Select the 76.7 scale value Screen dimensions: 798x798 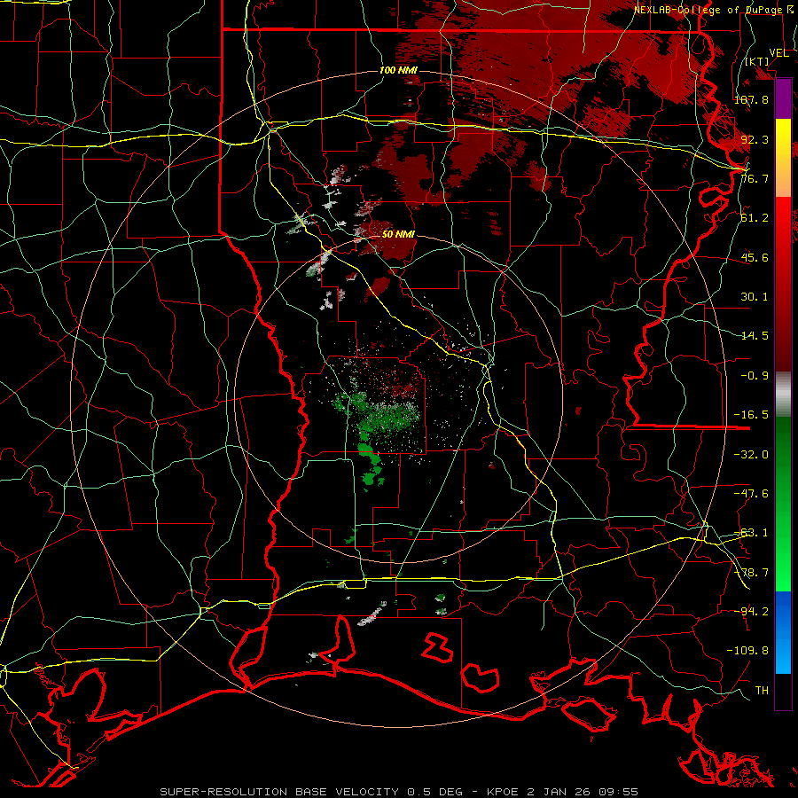[x=755, y=178]
